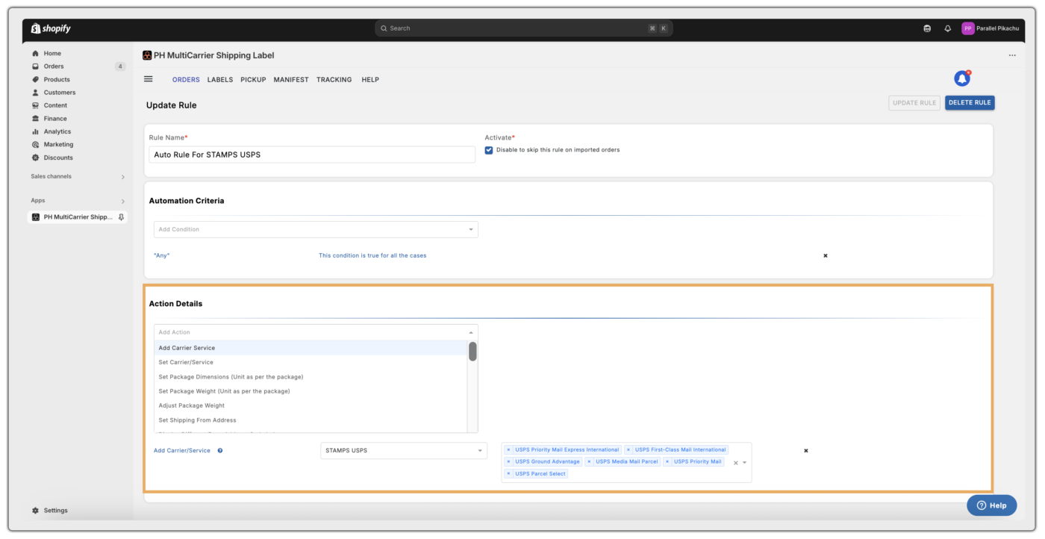The width and height of the screenshot is (1045, 539).
Task: Expand the services multi-select arrow
Action: 745,463
